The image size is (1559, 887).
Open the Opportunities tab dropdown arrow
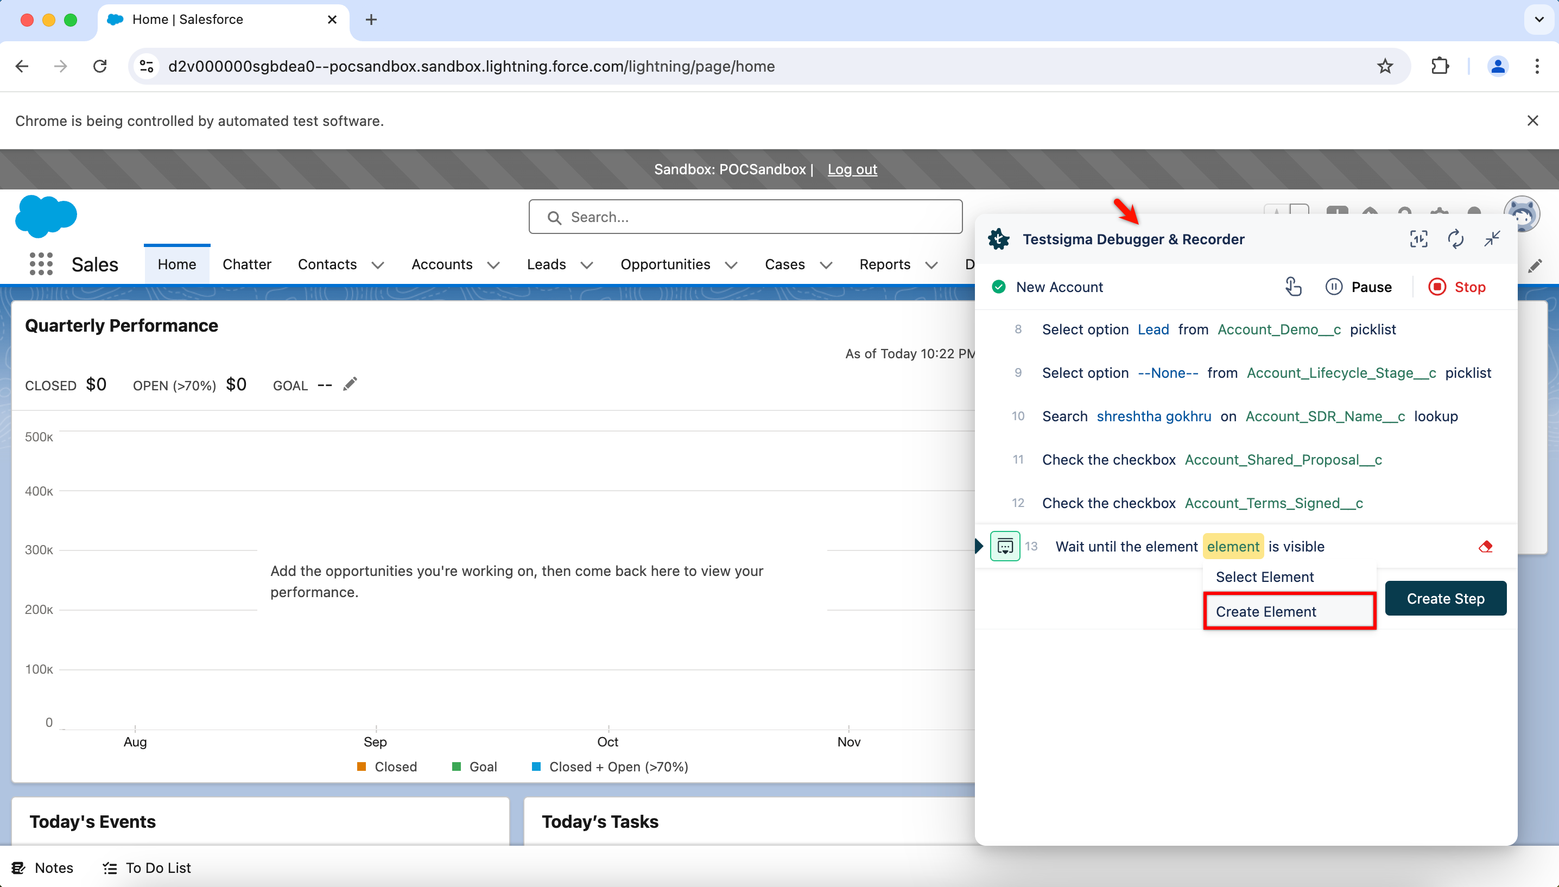(x=731, y=265)
